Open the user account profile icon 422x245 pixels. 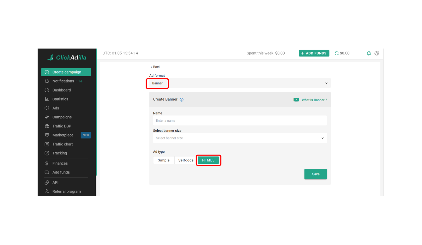coord(377,53)
